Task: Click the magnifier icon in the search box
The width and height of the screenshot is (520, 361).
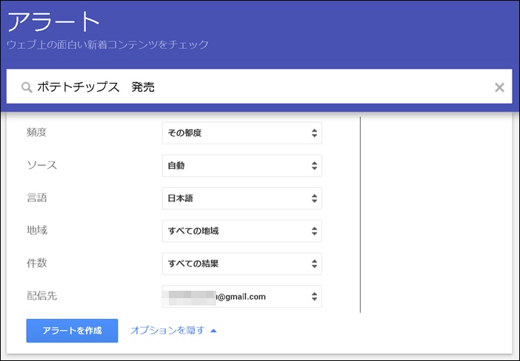Action: tap(26, 88)
